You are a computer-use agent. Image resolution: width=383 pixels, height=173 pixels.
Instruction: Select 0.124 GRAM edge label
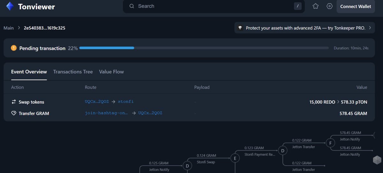(206, 156)
